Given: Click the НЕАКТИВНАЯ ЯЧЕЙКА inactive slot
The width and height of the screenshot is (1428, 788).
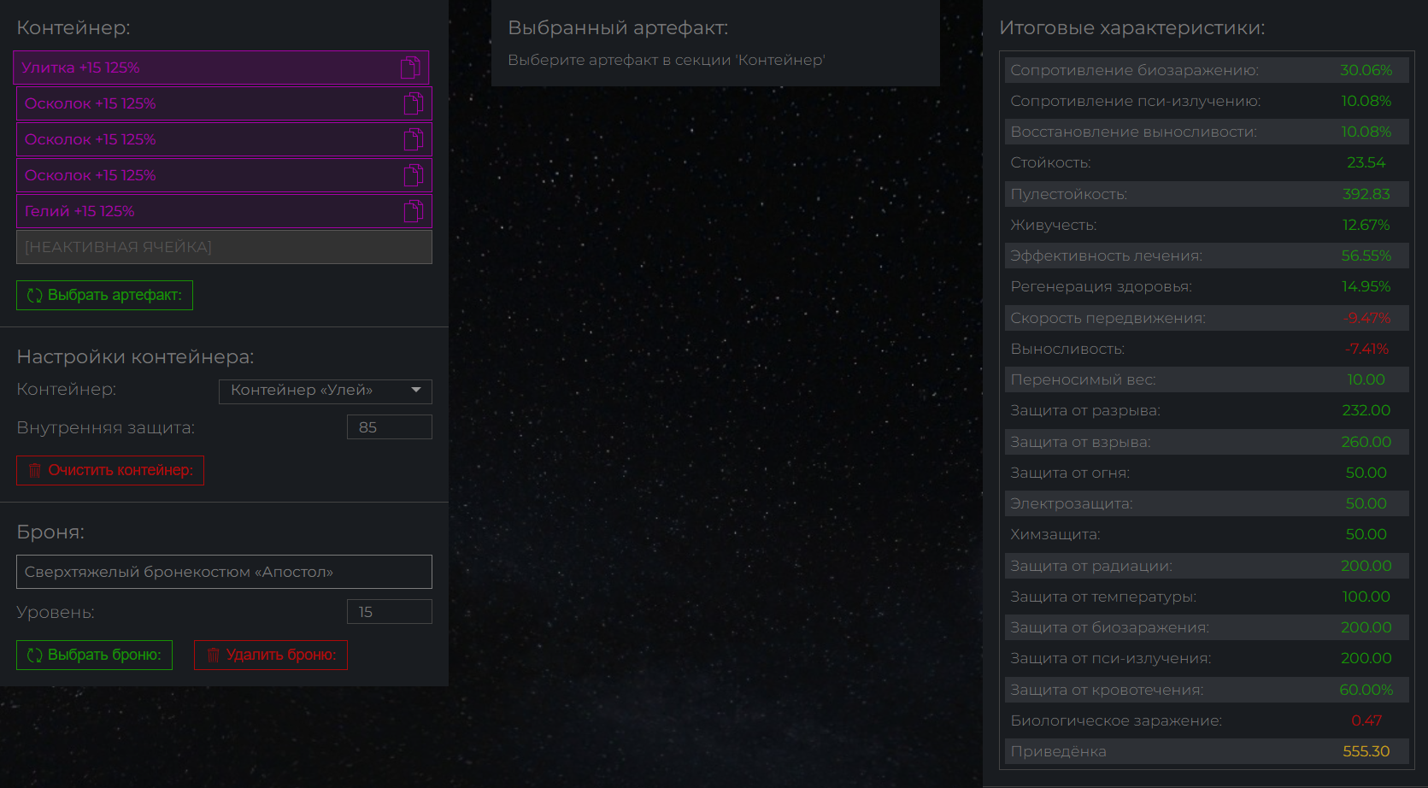Looking at the screenshot, I should 224,247.
